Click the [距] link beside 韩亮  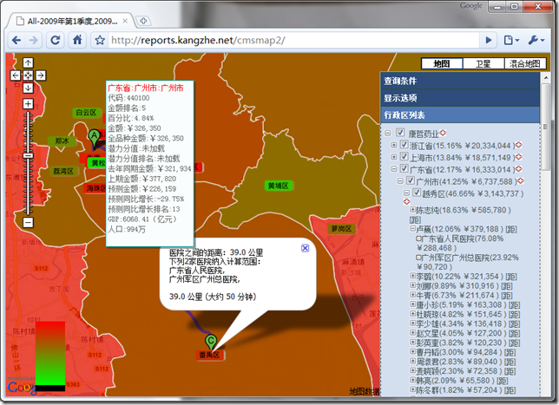pyautogui.click(x=503, y=381)
